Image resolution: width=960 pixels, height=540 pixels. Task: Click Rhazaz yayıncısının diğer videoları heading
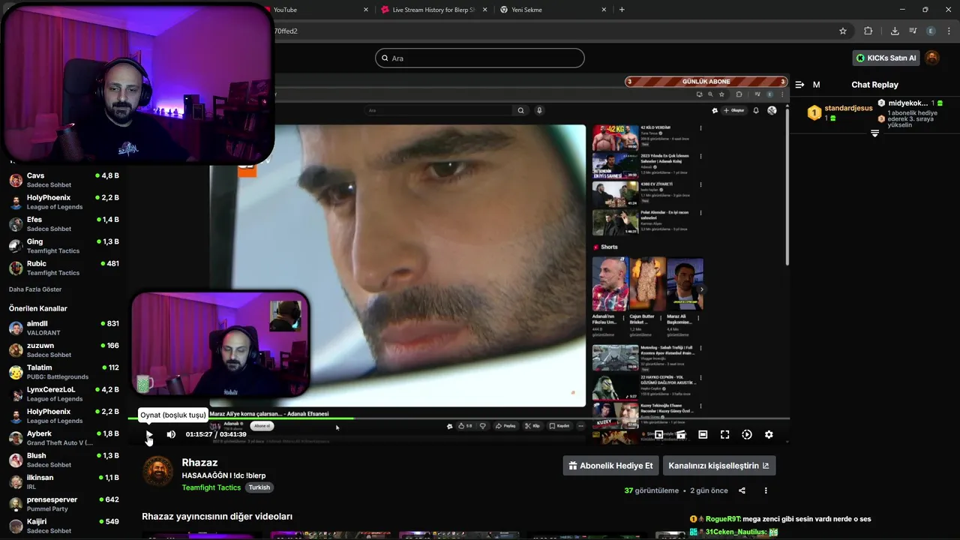[217, 517]
